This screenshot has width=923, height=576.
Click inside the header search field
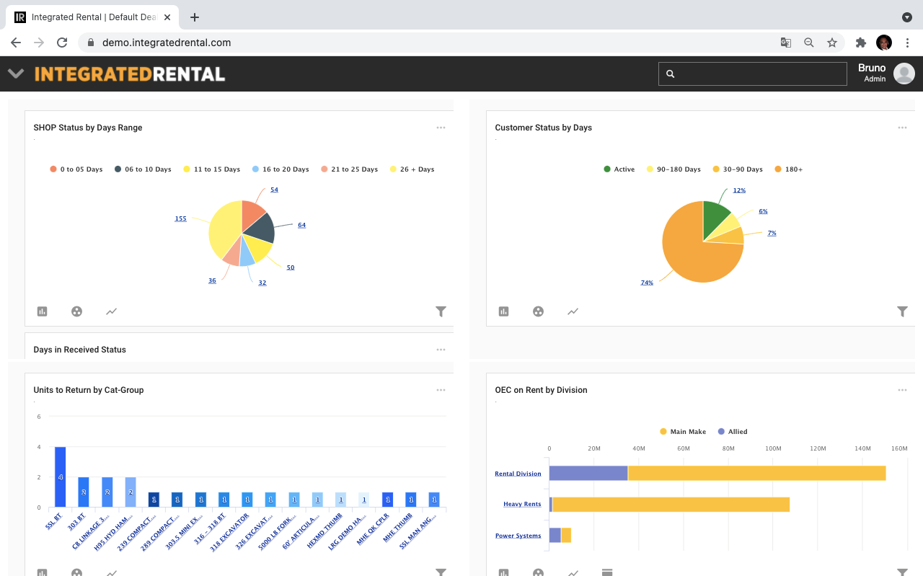(752, 74)
